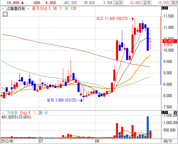Click the 11,500 price axis label
Viewport: 178px width, 144px height.
tap(169, 16)
